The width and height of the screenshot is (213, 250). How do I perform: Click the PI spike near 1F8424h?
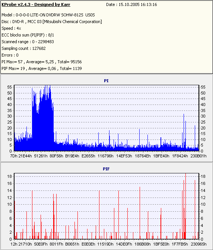coord(184,132)
